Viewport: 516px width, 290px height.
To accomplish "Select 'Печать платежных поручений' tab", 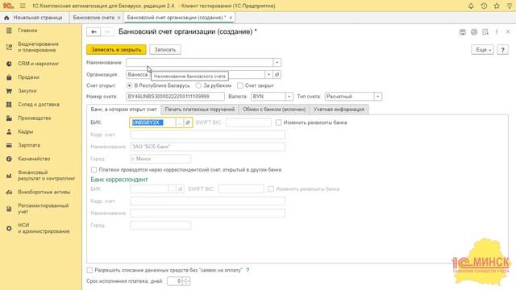I will 200,110.
